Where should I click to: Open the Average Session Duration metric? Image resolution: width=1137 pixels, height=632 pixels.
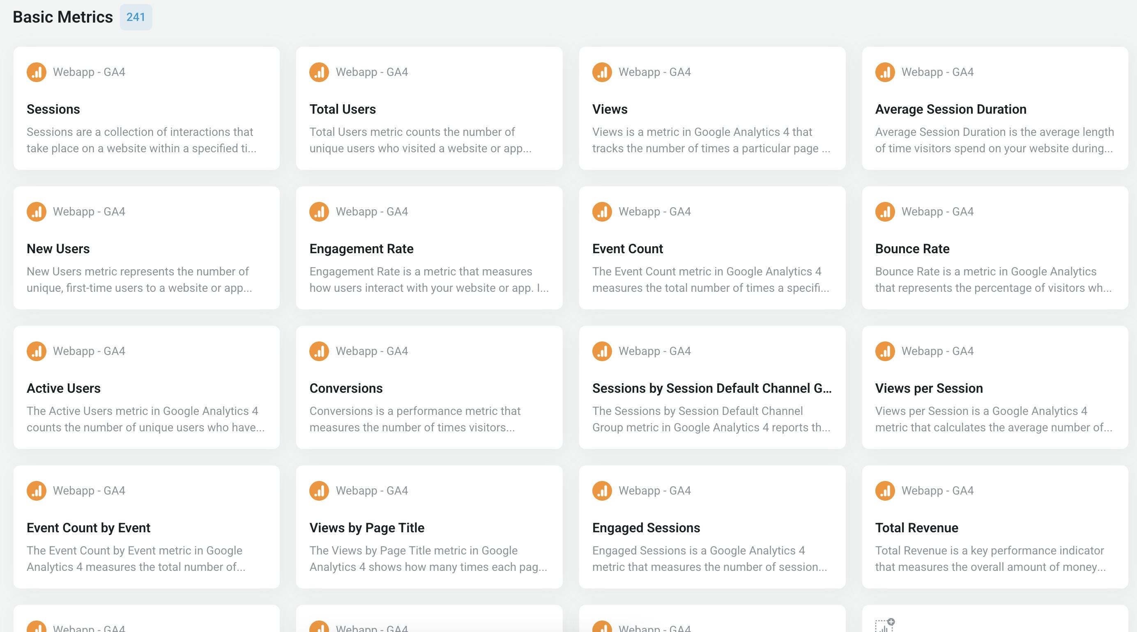point(950,110)
